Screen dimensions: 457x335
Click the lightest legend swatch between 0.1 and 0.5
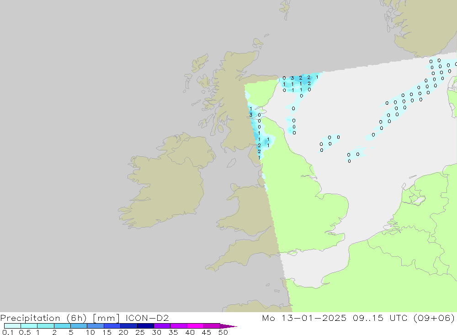pos(12,326)
